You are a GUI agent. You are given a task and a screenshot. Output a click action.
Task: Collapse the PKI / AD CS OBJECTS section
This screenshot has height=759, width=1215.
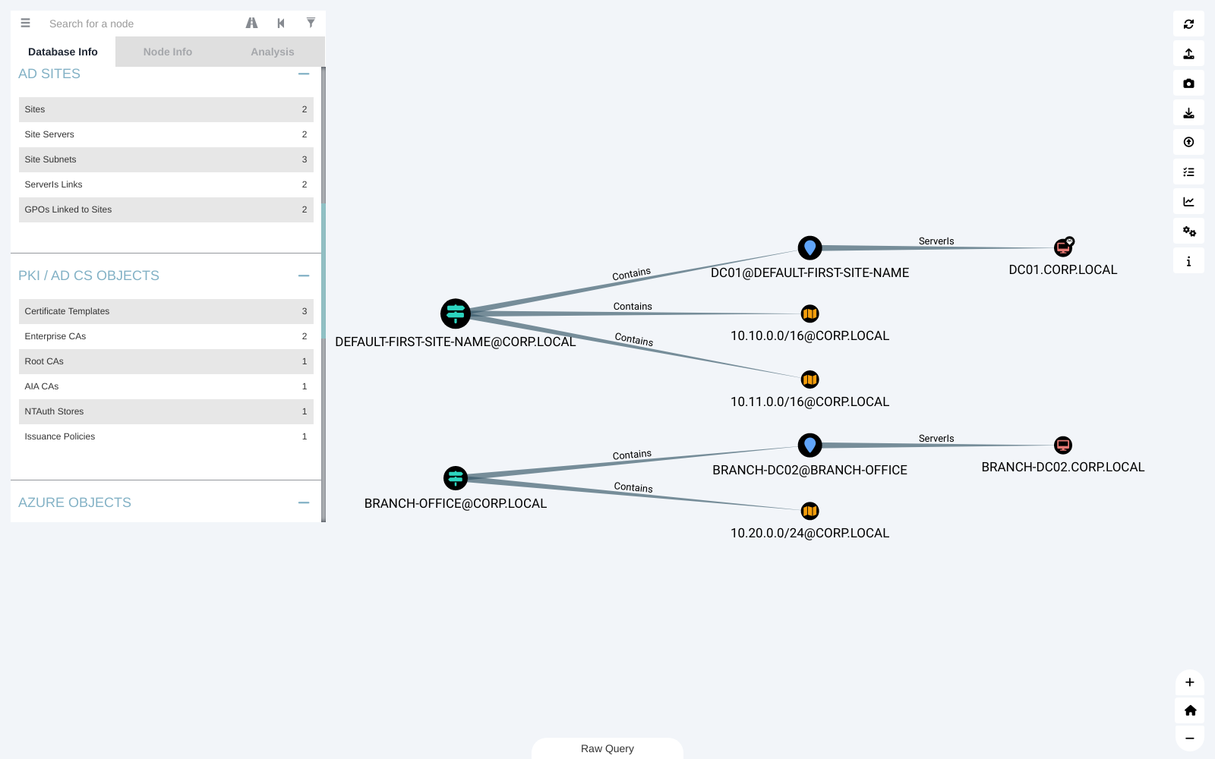tap(304, 276)
